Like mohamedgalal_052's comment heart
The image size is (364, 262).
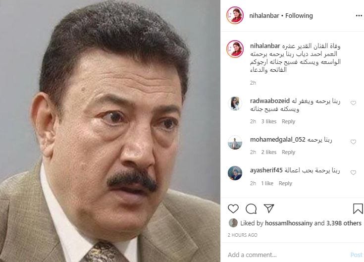pyautogui.click(x=353, y=142)
